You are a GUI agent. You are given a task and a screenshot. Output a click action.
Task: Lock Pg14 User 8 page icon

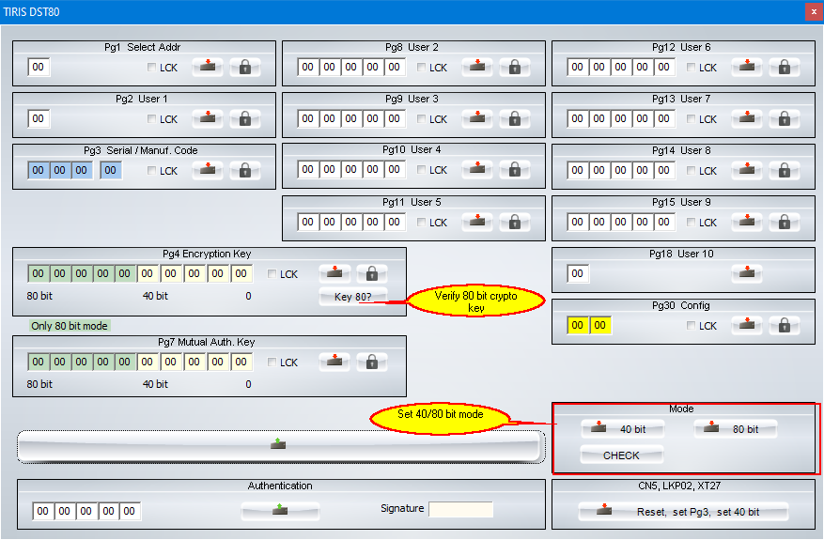pyautogui.click(x=784, y=170)
